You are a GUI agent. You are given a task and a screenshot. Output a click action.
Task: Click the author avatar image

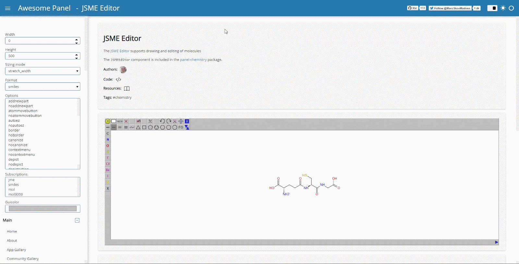(123, 69)
